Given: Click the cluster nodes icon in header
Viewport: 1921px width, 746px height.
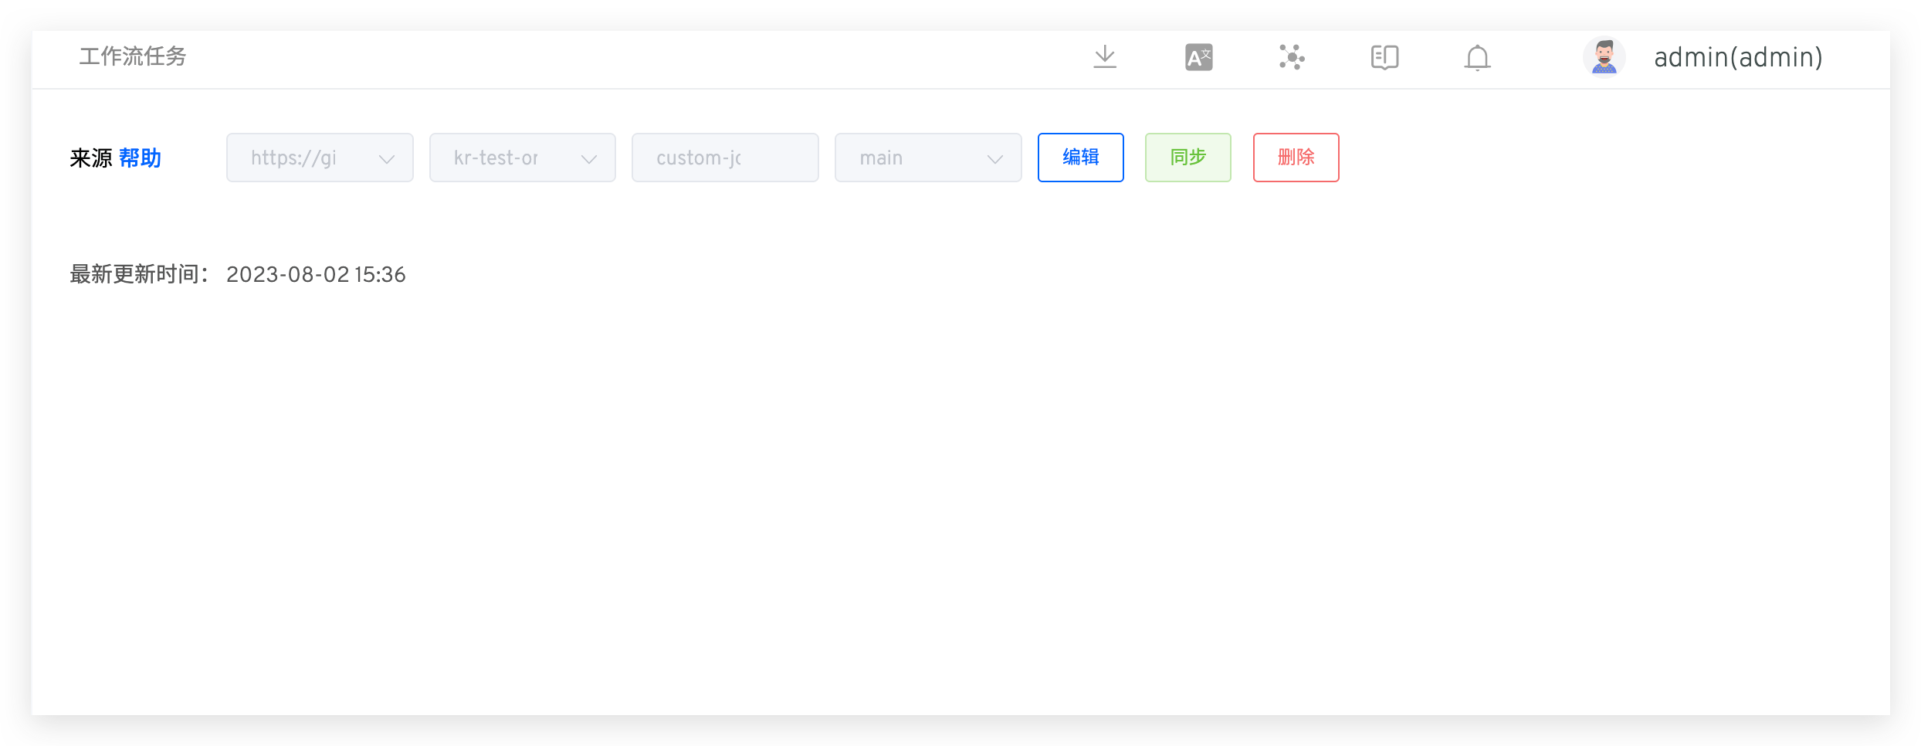Looking at the screenshot, I should point(1292,57).
